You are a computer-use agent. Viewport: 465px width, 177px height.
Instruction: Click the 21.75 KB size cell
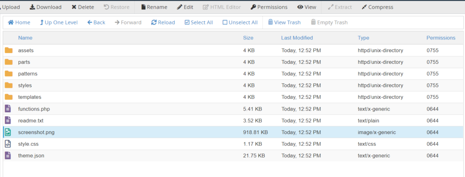pos(254,156)
